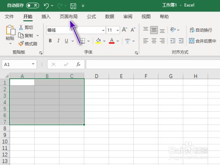Select column G header

click(171, 76)
